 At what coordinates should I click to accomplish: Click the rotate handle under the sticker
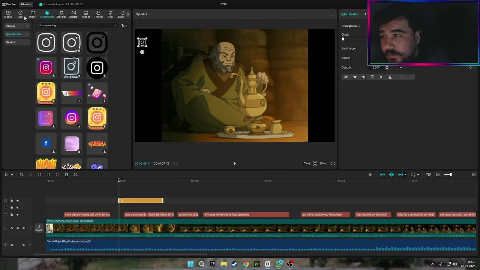pyautogui.click(x=142, y=52)
